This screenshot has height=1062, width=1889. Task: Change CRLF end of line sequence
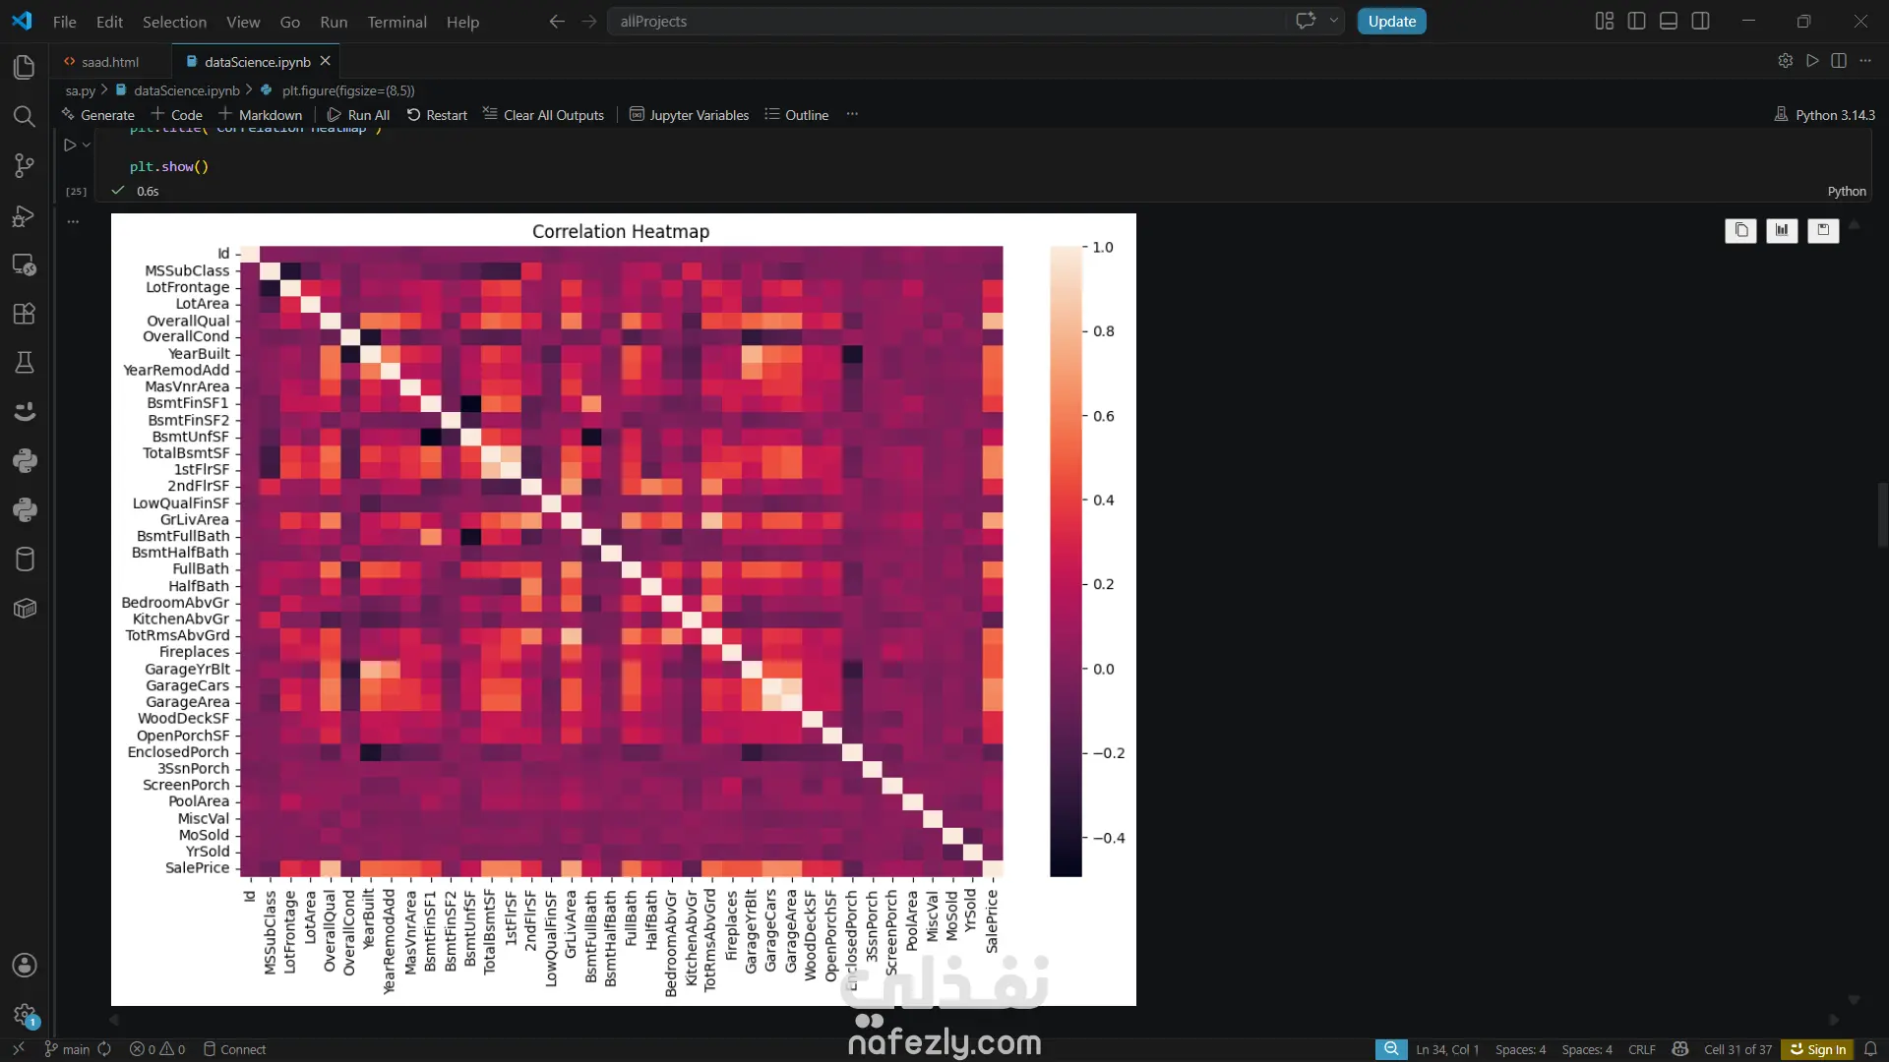pos(1641,1049)
